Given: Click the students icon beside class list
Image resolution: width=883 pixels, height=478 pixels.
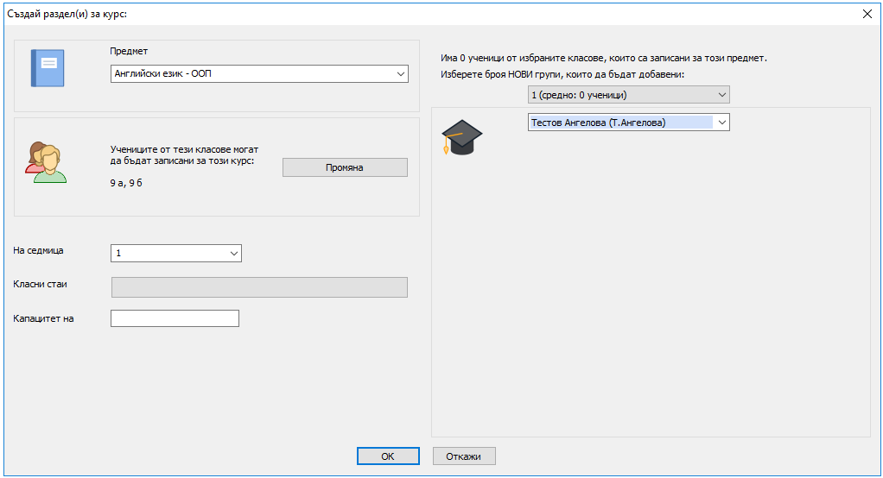Looking at the screenshot, I should coord(45,162).
